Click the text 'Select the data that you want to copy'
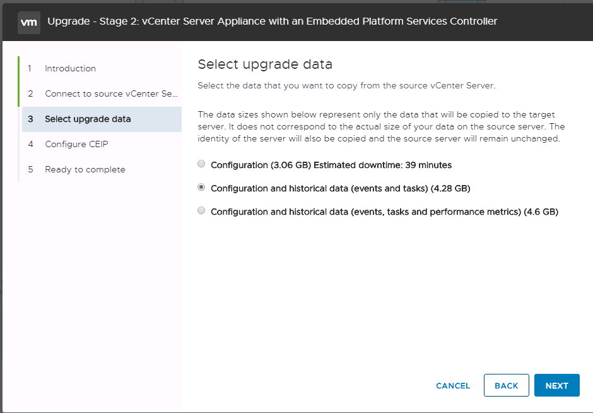 [346, 85]
